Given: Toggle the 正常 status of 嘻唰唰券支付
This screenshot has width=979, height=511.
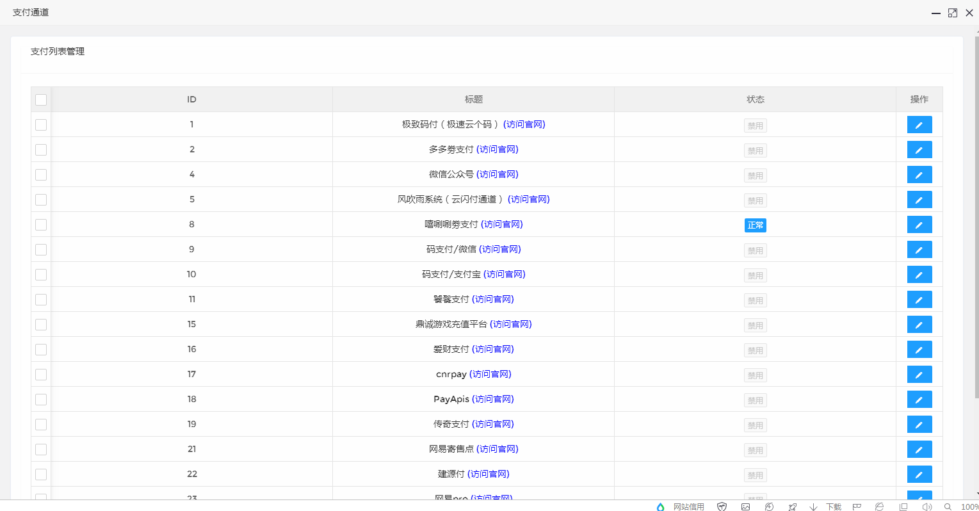Looking at the screenshot, I should click(x=755, y=225).
